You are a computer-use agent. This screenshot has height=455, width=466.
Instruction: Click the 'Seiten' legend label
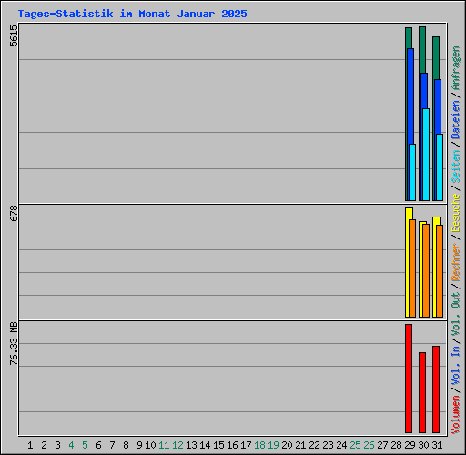pos(456,167)
